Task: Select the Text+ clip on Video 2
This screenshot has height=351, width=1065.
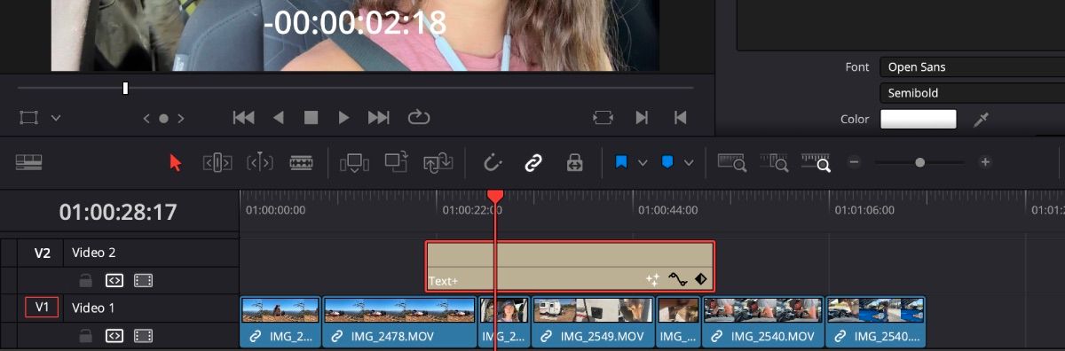Action: (570, 266)
